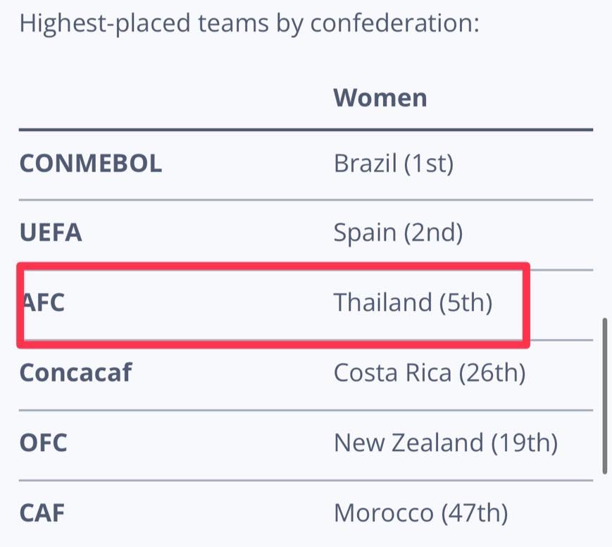Click the UEFA row label

tap(51, 233)
